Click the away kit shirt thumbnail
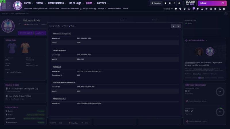Screen dimensions: 230x129 click(x=25, y=48)
